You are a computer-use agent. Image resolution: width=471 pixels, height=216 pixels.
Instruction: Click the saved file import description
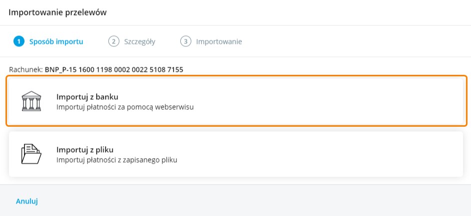pyautogui.click(x=117, y=160)
